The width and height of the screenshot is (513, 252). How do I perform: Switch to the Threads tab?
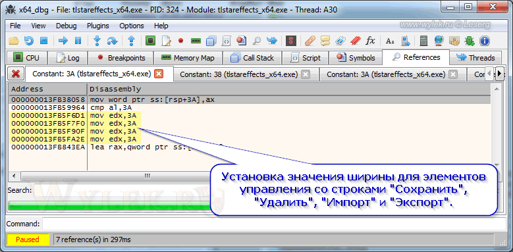click(475, 58)
